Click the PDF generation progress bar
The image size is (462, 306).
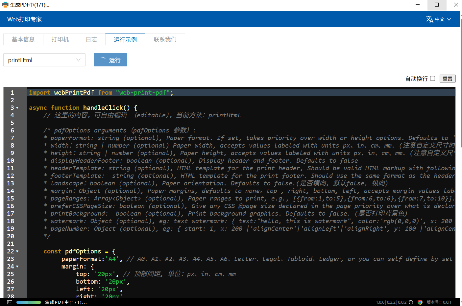(29, 302)
